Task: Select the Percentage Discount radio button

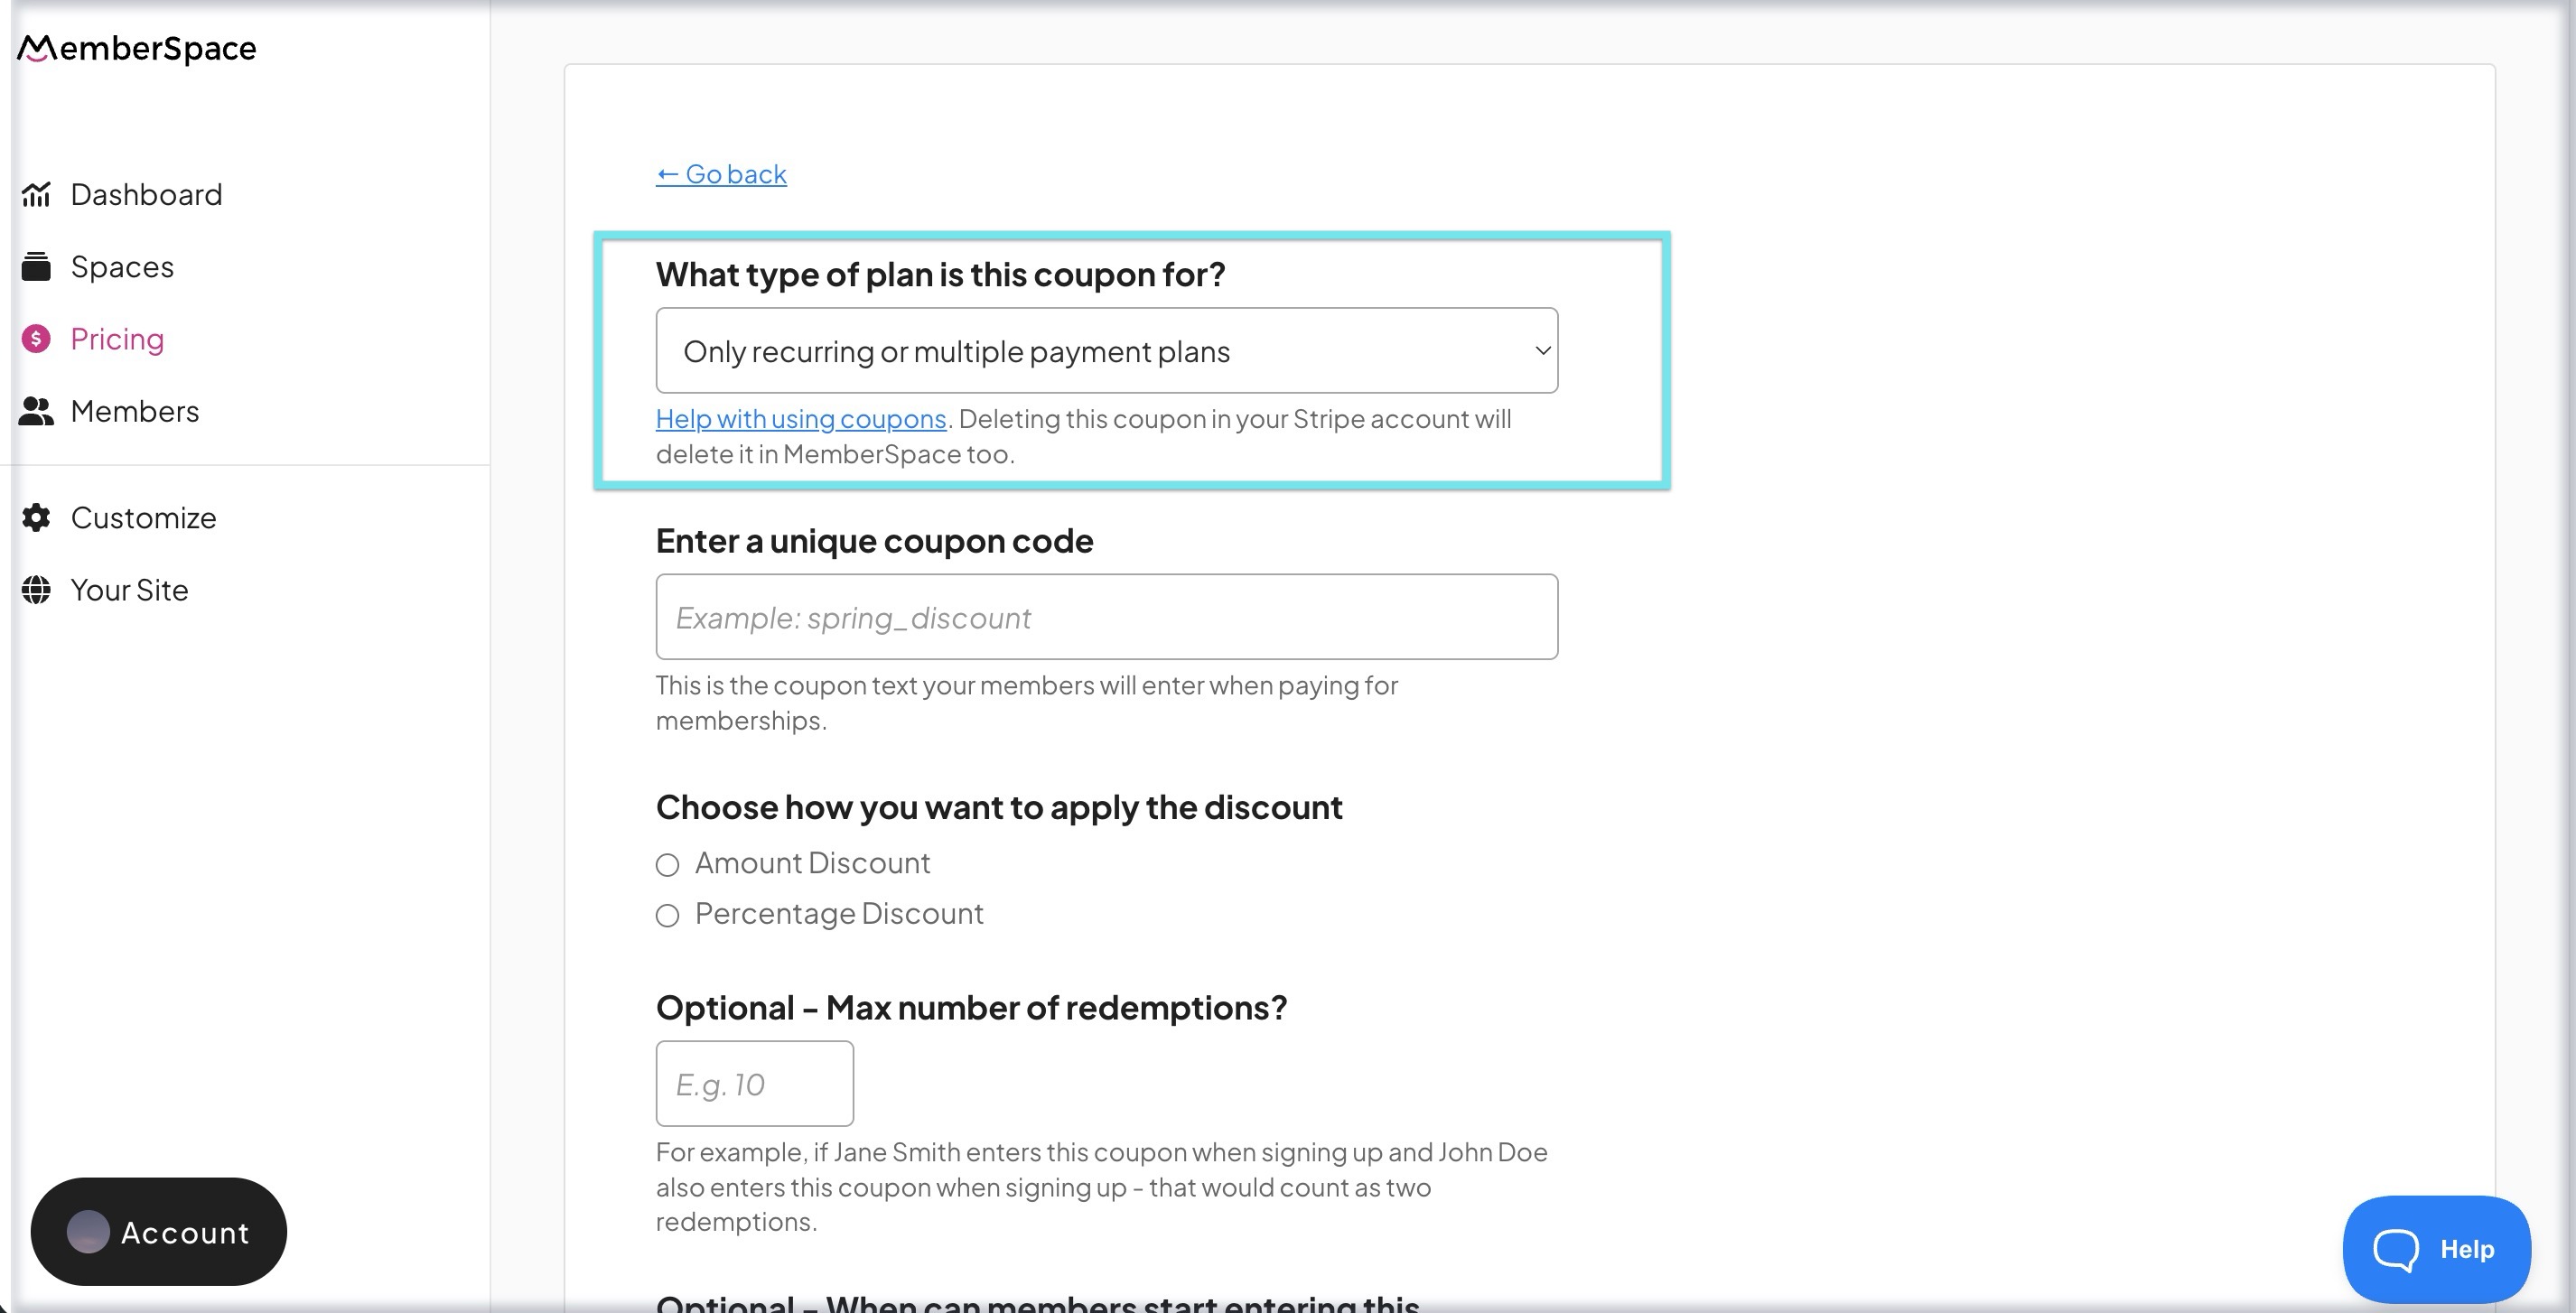Action: click(668, 915)
